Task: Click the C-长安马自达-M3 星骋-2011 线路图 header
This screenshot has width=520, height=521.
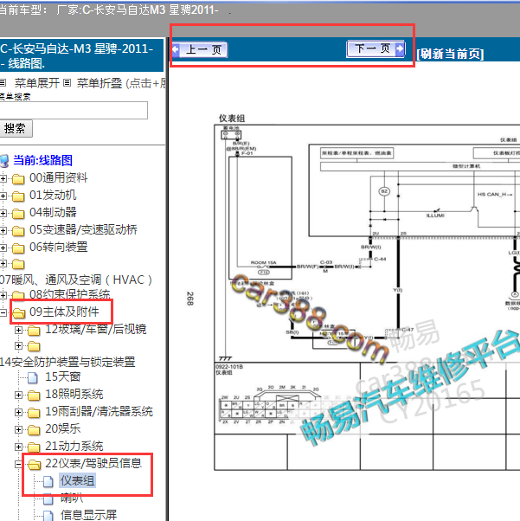Action: [81, 55]
